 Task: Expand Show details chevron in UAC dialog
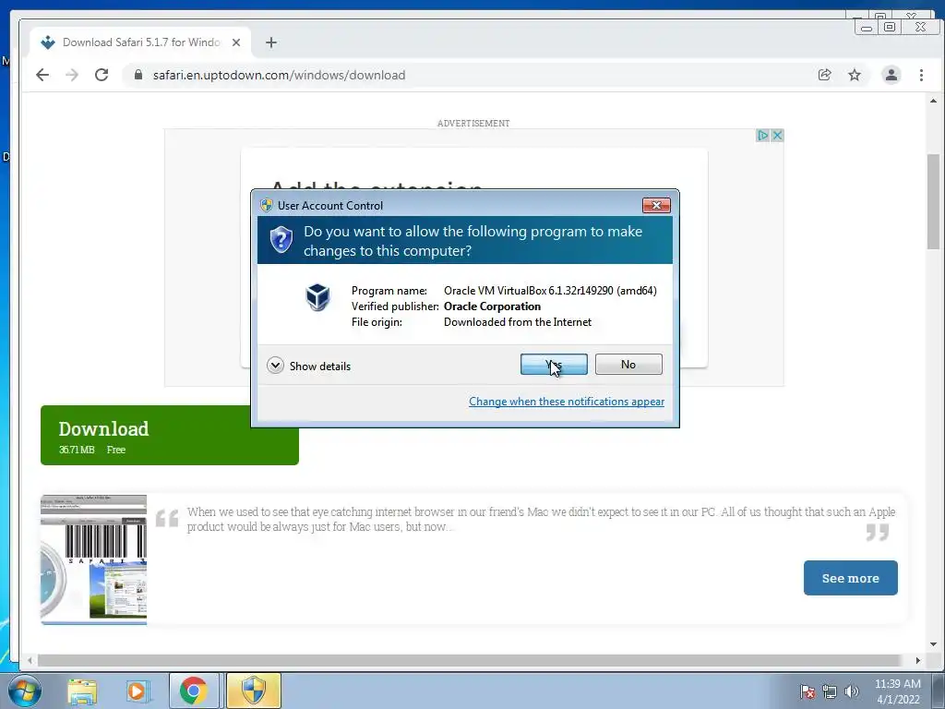275,366
